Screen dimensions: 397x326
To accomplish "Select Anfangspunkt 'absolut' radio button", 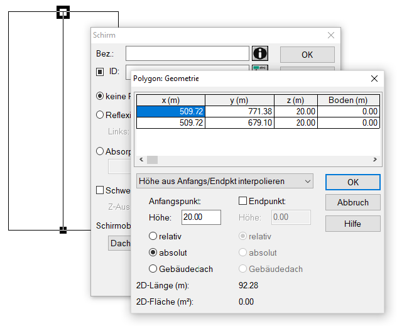I will click(153, 253).
